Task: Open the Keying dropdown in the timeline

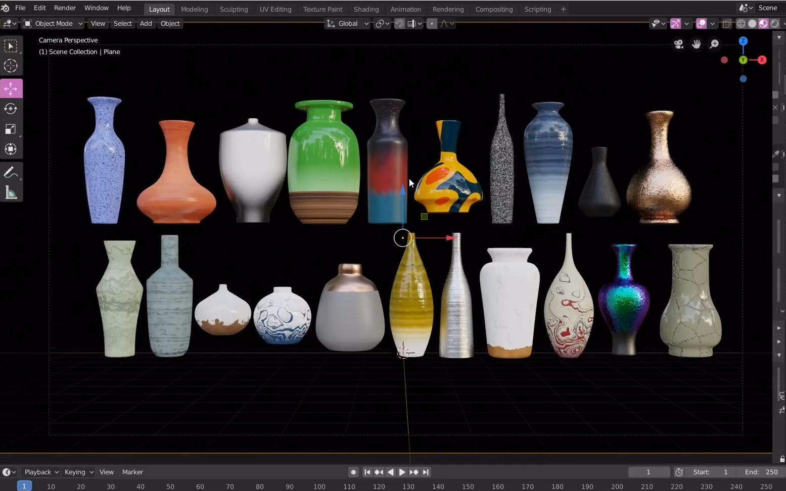Action: [x=77, y=472]
